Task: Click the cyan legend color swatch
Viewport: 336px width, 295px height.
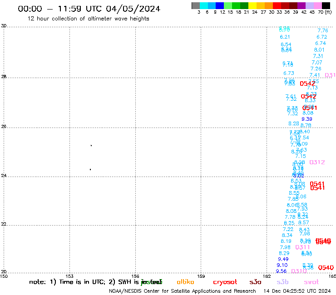Action: pyautogui.click(x=204, y=5)
